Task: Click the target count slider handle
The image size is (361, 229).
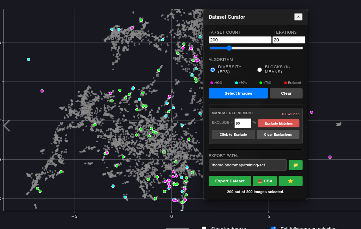Action: 229,48
